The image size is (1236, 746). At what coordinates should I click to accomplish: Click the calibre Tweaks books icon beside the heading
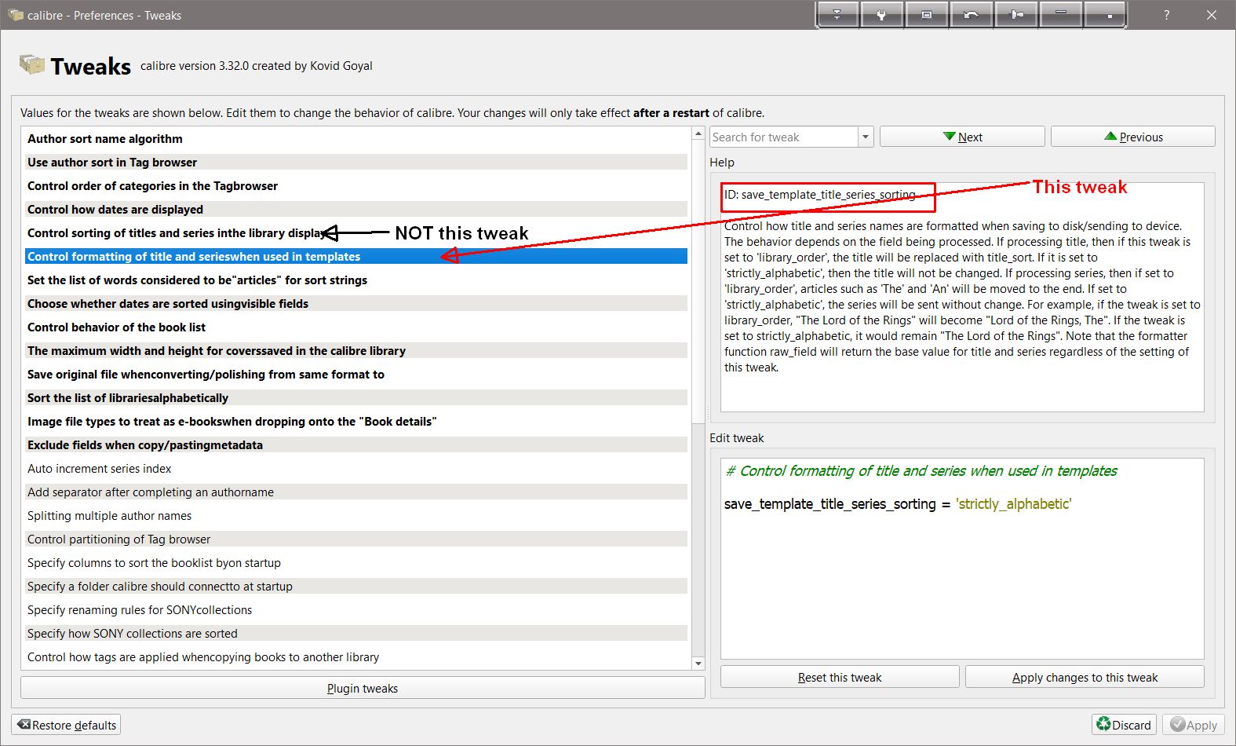pyautogui.click(x=32, y=64)
